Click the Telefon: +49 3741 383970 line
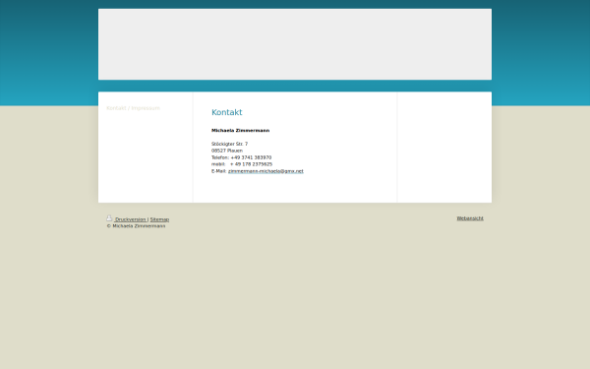Image resolution: width=590 pixels, height=369 pixels. coord(242,157)
